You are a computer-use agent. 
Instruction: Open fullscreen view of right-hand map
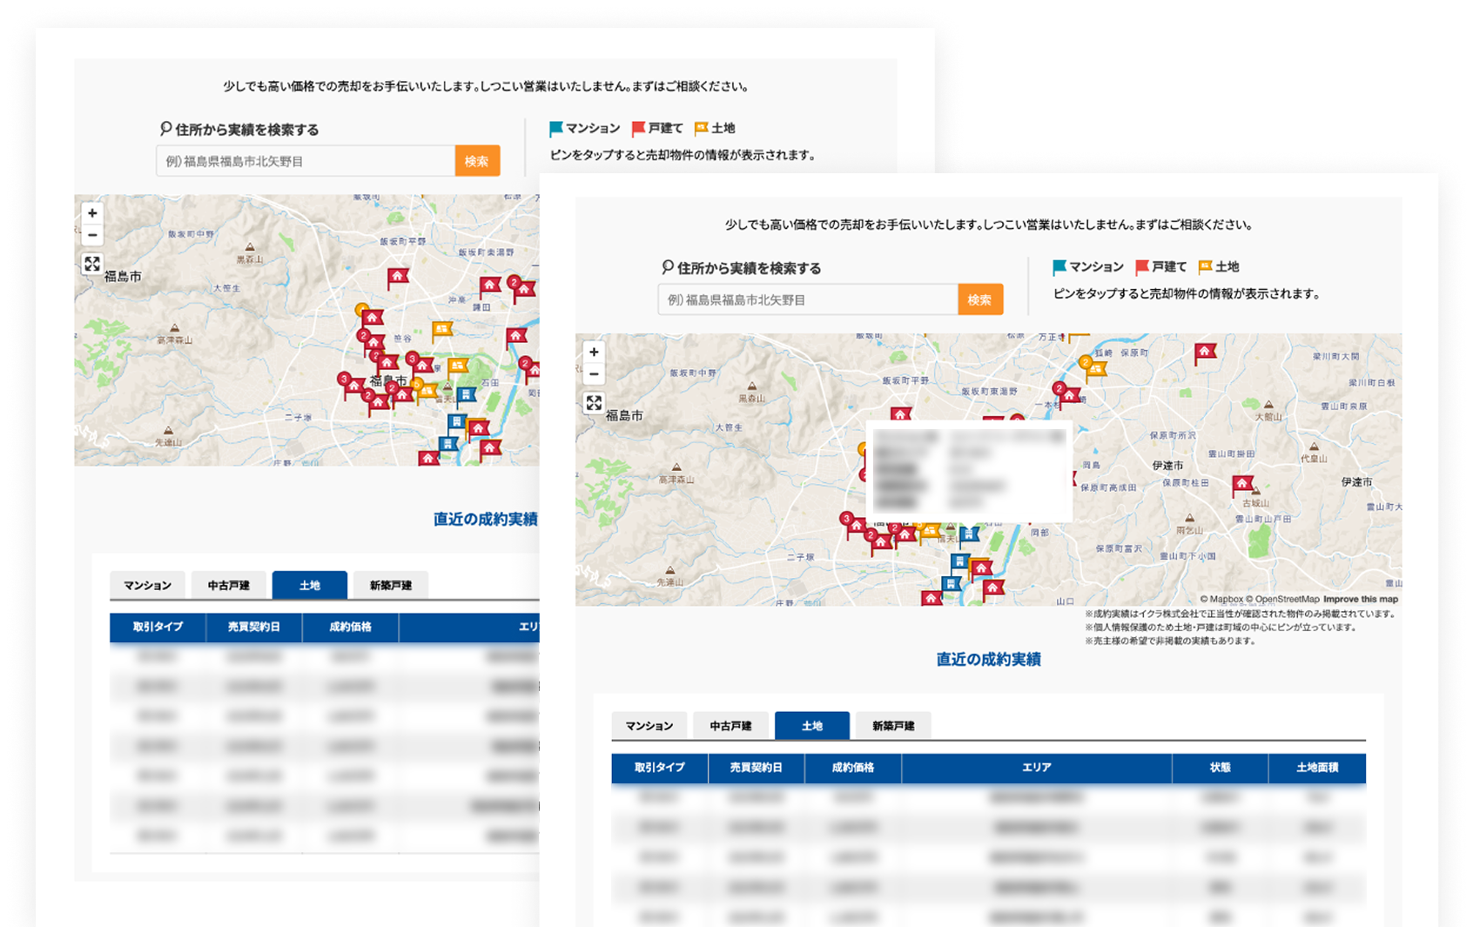(x=594, y=402)
